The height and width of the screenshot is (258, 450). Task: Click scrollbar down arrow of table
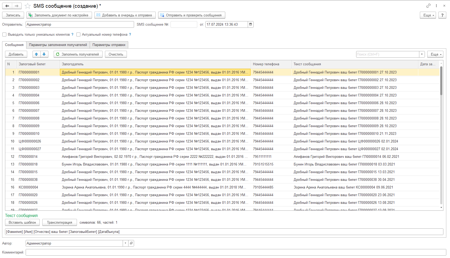[x=441, y=208]
